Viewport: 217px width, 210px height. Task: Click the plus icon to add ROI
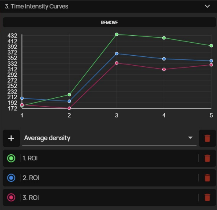pyautogui.click(x=11, y=138)
